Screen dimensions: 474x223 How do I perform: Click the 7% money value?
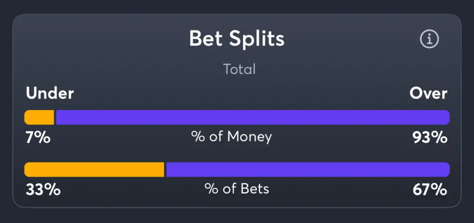[x=38, y=137]
